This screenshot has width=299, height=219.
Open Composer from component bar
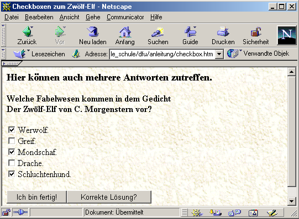pyautogui.click(x=272, y=212)
